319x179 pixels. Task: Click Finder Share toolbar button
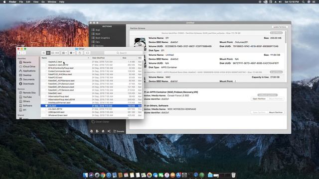coord(80,53)
